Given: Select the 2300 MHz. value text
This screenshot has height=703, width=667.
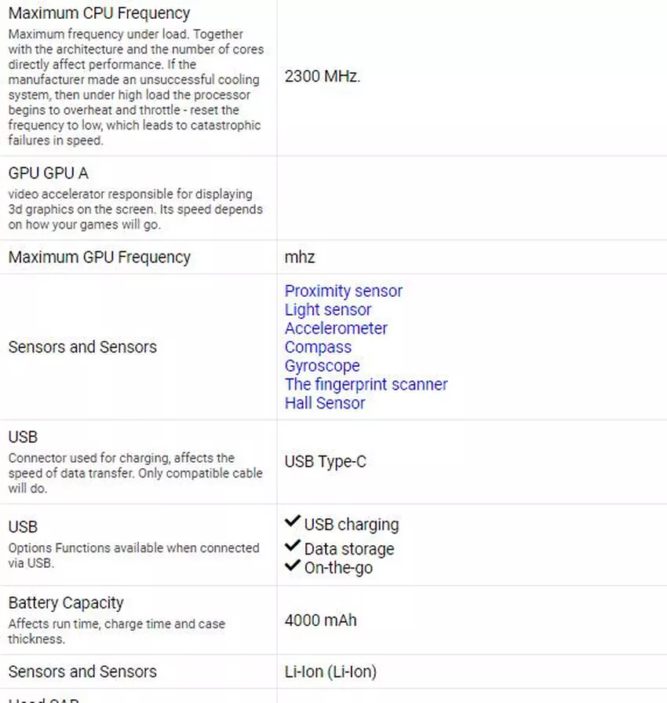Looking at the screenshot, I should 323,77.
